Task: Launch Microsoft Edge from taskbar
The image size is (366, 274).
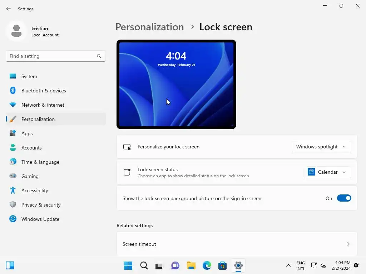Action: [207, 265]
